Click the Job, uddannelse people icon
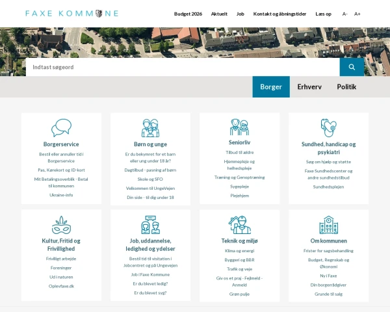 150,225
